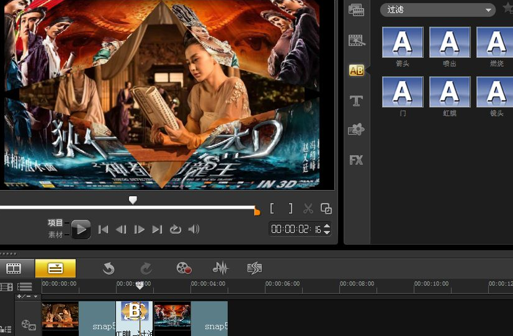Increase the timecode with the up arrow
The image size is (513, 336).
327,225
